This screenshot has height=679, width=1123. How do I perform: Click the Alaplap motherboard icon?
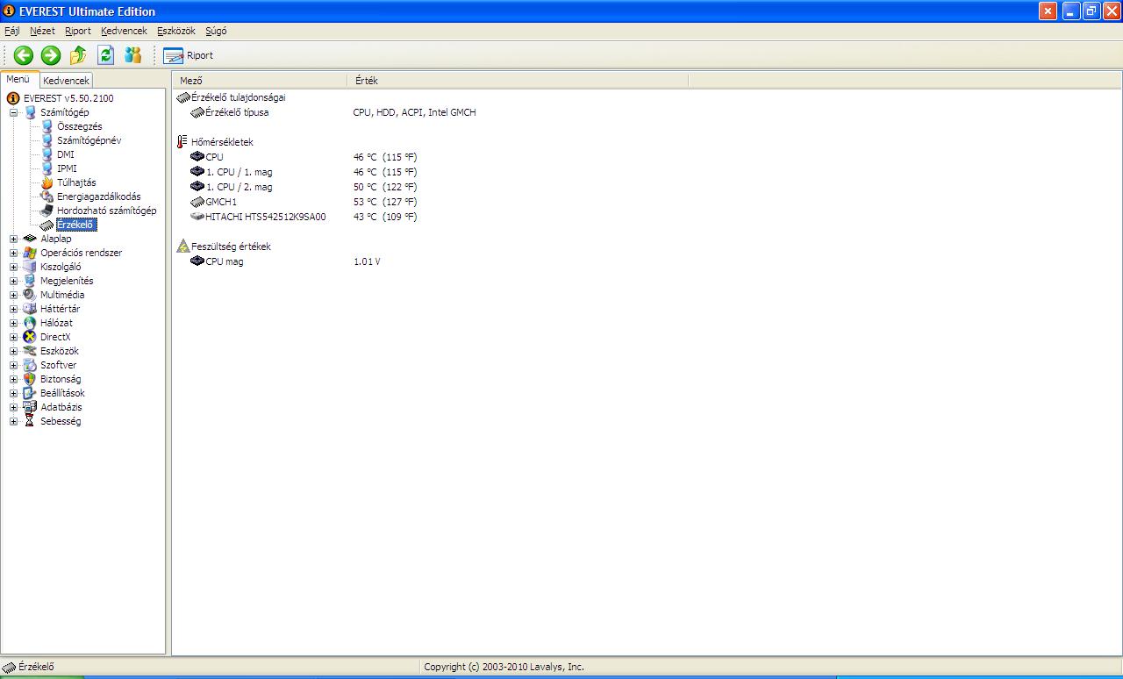click(x=30, y=239)
